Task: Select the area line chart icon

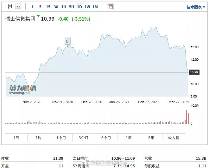Action: click(x=19, y=7)
